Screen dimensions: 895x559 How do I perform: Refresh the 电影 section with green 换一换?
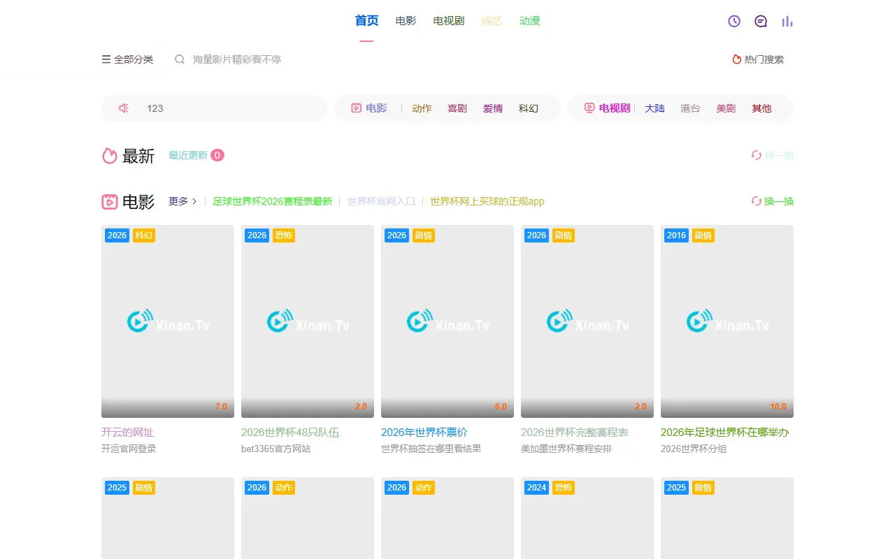[x=773, y=201]
